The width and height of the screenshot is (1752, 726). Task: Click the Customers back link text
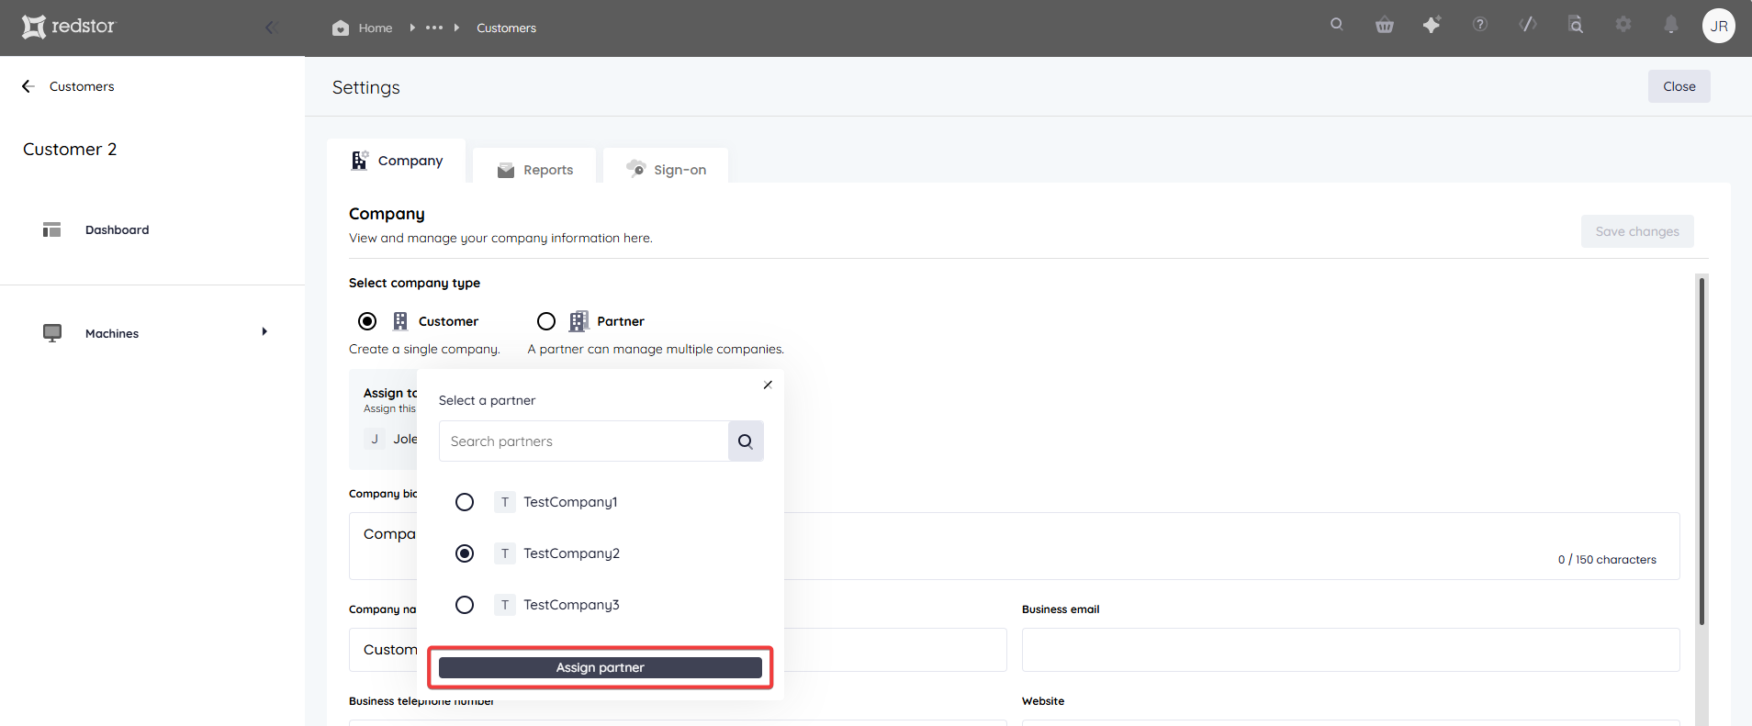click(x=82, y=86)
